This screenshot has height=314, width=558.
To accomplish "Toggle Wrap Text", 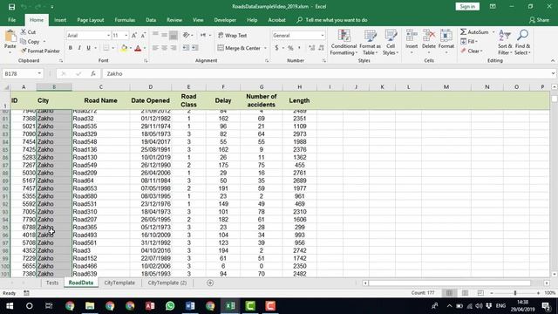I will tap(233, 35).
